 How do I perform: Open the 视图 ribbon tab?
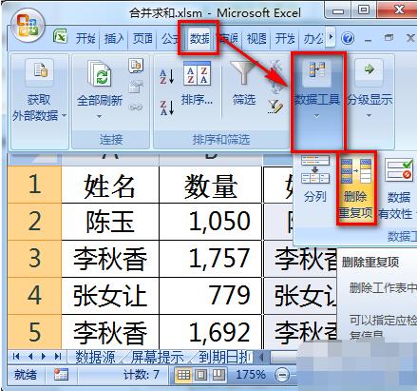click(x=256, y=39)
